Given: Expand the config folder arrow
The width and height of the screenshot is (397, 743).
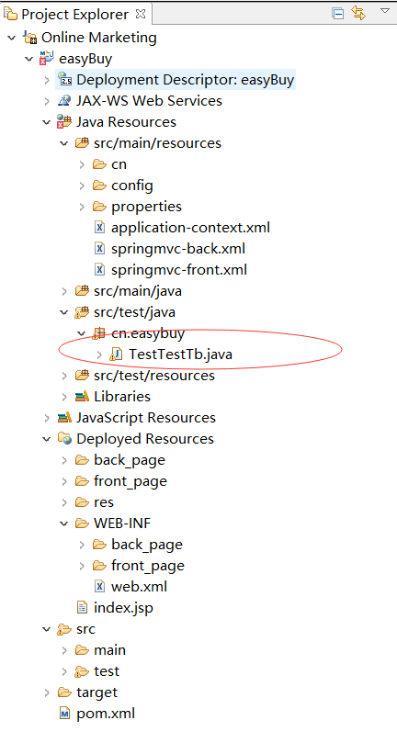Looking at the screenshot, I should pos(82,186).
